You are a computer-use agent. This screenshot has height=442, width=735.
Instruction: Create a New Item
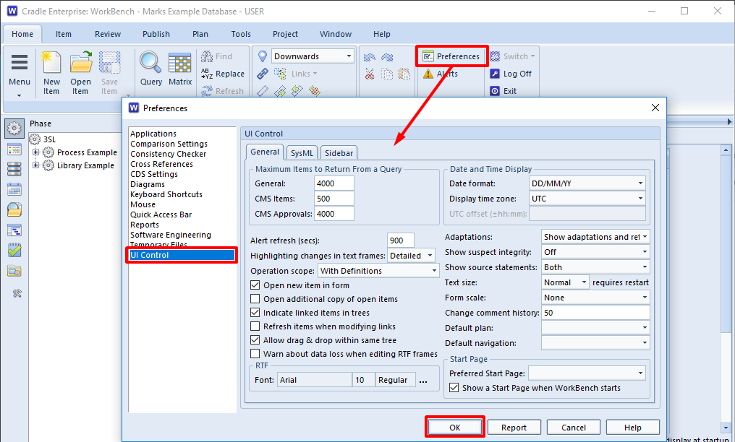(51, 72)
